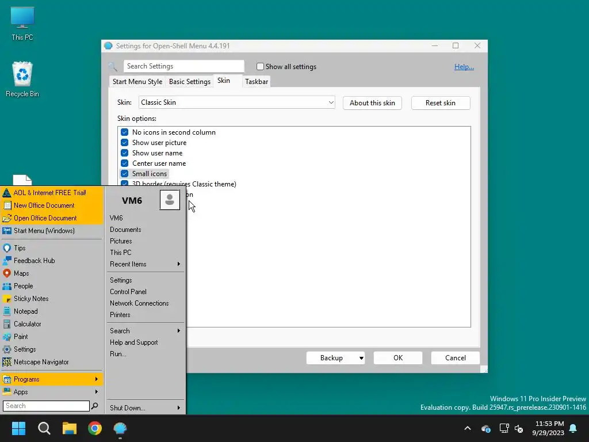589x442 pixels.
Task: Click Windows Start button on taskbar
Action: (x=18, y=428)
